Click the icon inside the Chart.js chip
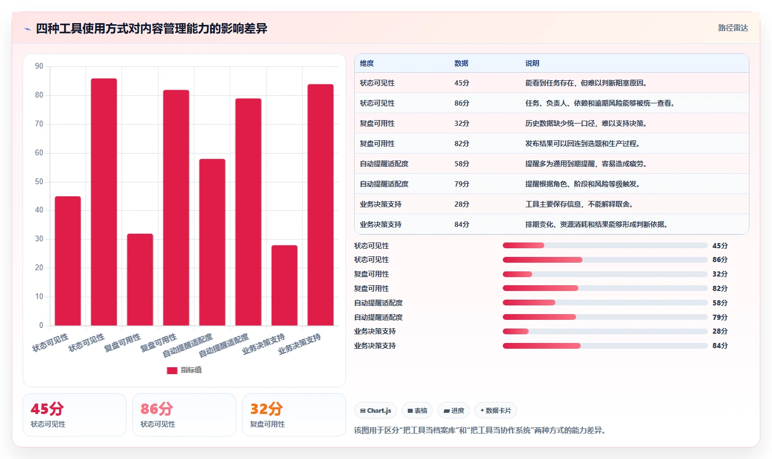The image size is (772, 459). (x=362, y=411)
